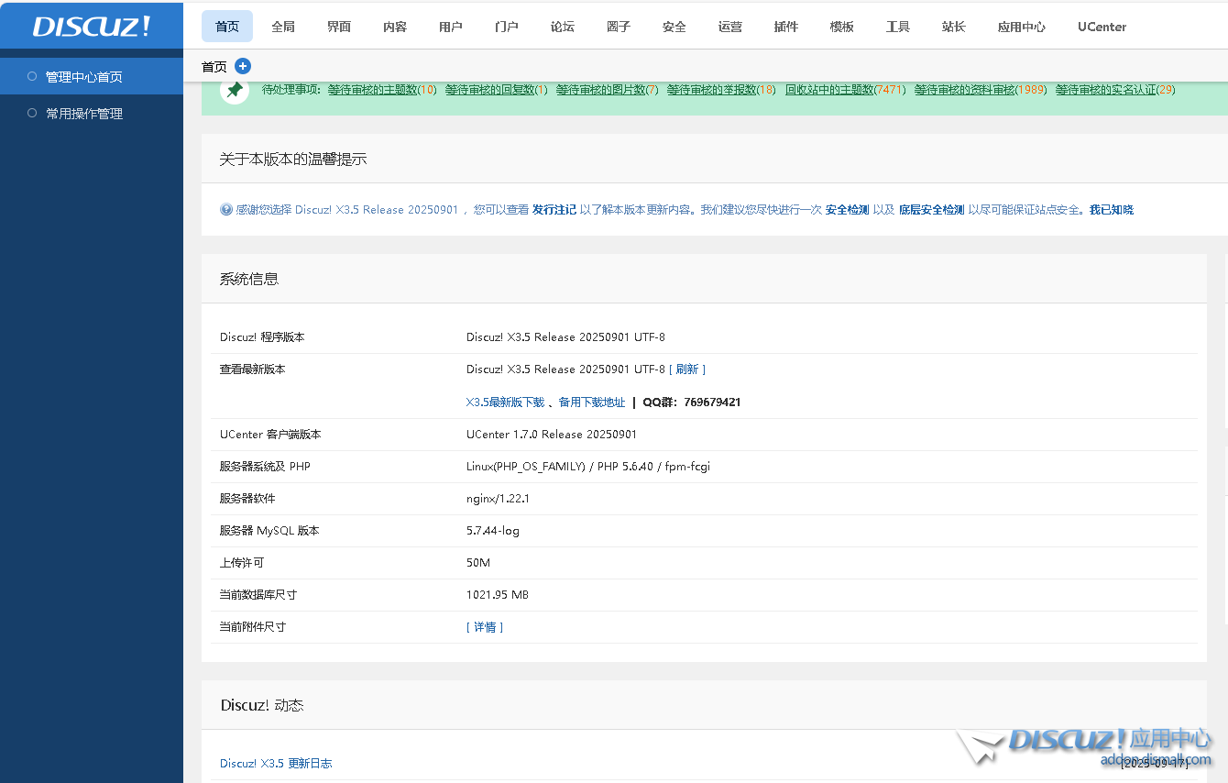Switch to the 应用中心 tab
The width and height of the screenshot is (1228, 783).
(1021, 27)
